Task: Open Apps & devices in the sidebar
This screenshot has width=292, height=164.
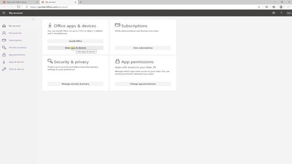Action: point(16,62)
